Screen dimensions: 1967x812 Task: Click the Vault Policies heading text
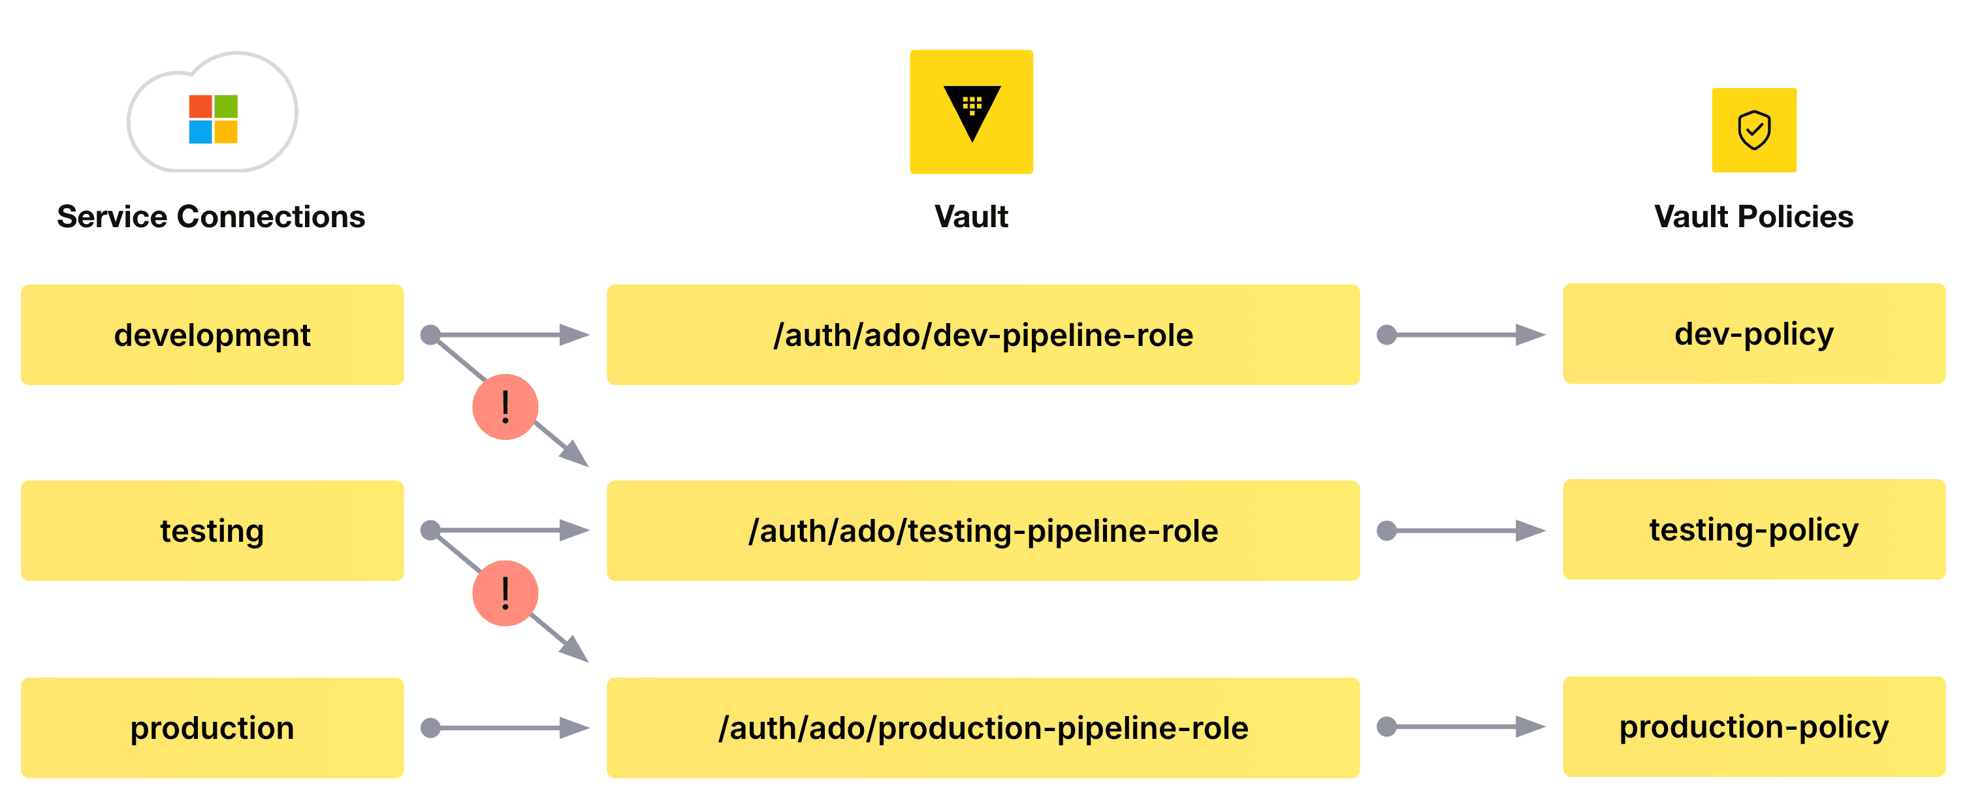coord(1753,217)
